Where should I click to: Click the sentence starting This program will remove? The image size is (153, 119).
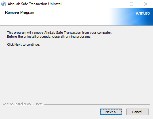[x=59, y=33]
